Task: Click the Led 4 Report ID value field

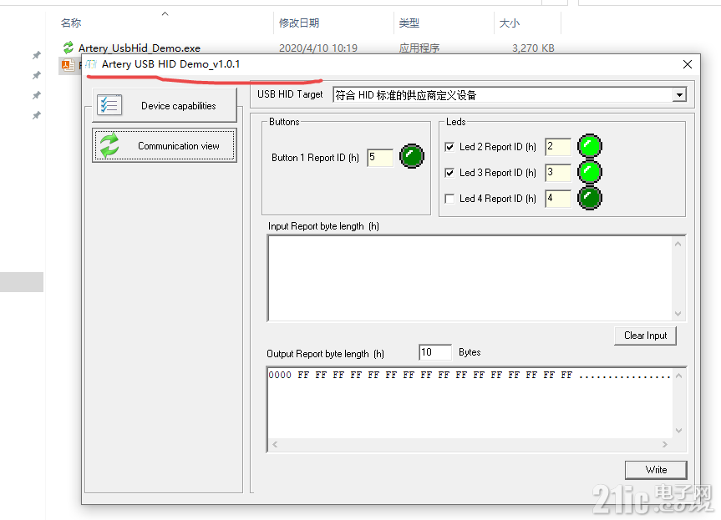Action: click(x=558, y=199)
